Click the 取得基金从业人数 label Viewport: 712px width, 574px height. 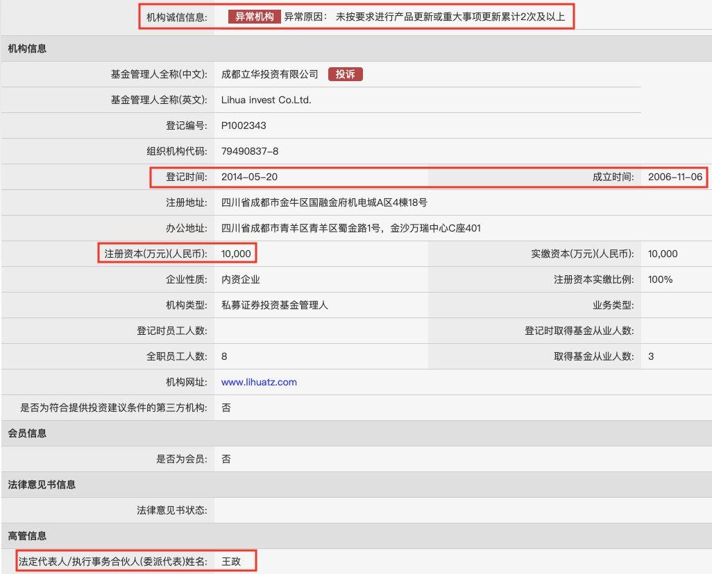(x=595, y=356)
